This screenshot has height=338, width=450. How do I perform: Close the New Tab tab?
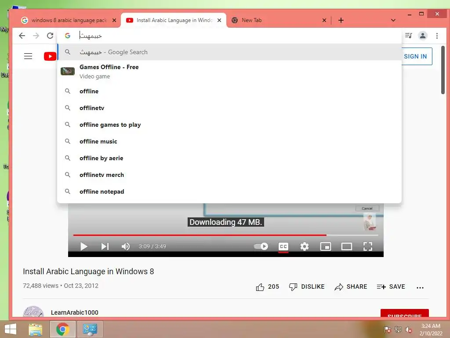click(324, 20)
